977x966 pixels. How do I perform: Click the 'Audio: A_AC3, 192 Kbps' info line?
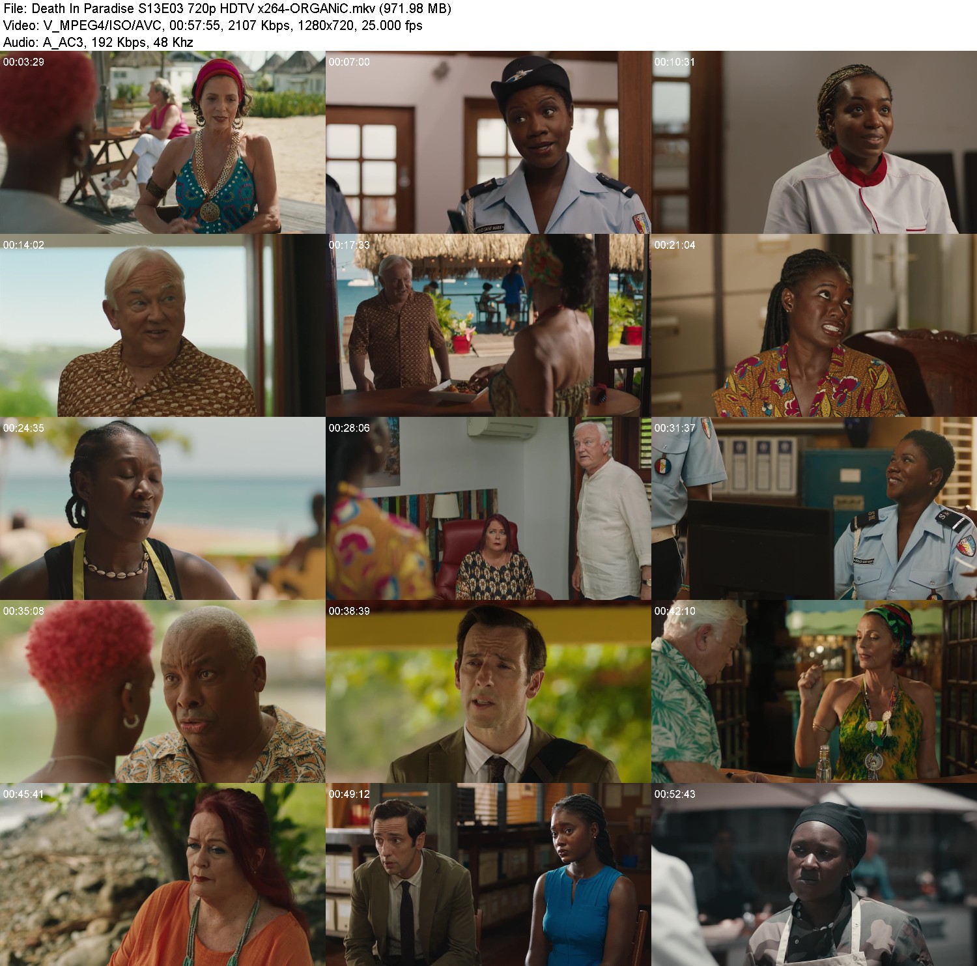tap(98, 42)
